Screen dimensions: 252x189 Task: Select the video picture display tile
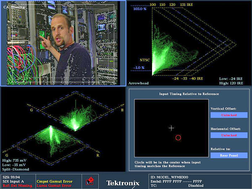tap(63, 42)
